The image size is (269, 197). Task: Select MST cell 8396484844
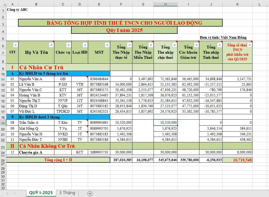(99, 79)
